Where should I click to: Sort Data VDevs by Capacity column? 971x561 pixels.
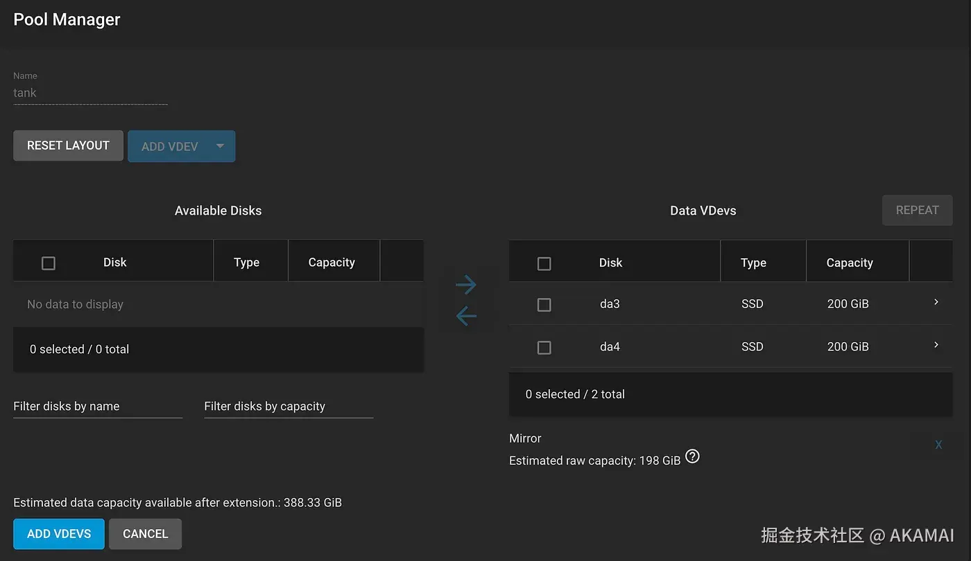click(849, 262)
